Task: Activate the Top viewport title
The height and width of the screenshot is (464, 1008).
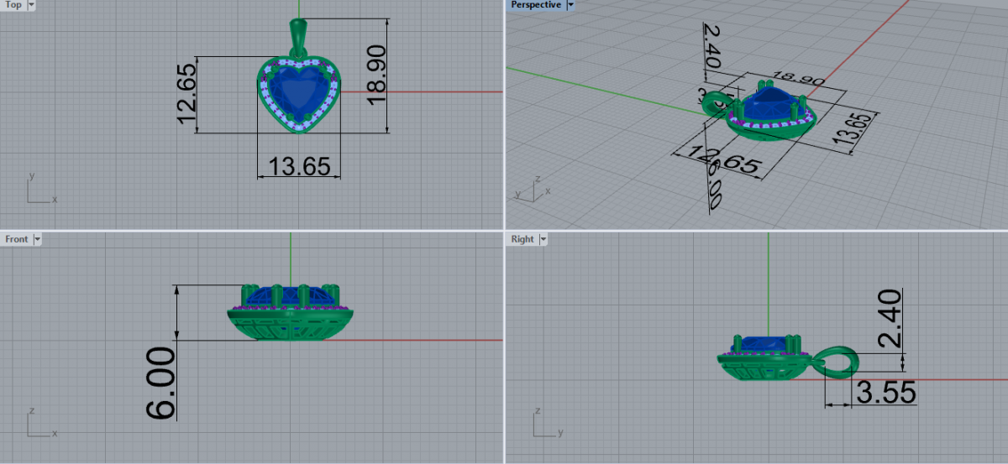Action: click(x=13, y=5)
